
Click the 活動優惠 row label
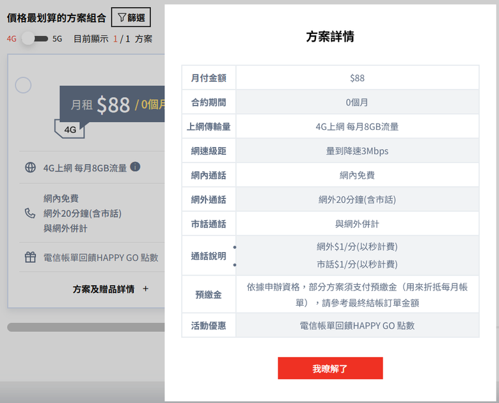pos(209,326)
